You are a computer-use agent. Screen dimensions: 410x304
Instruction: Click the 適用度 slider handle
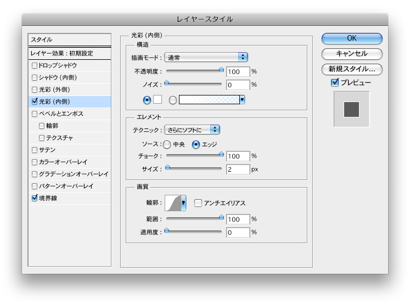click(x=166, y=230)
